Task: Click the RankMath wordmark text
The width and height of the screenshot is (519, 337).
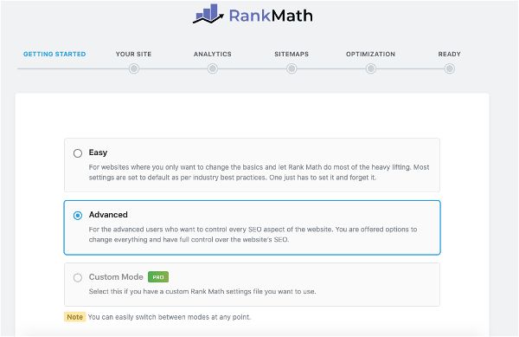Action: pyautogui.click(x=271, y=16)
